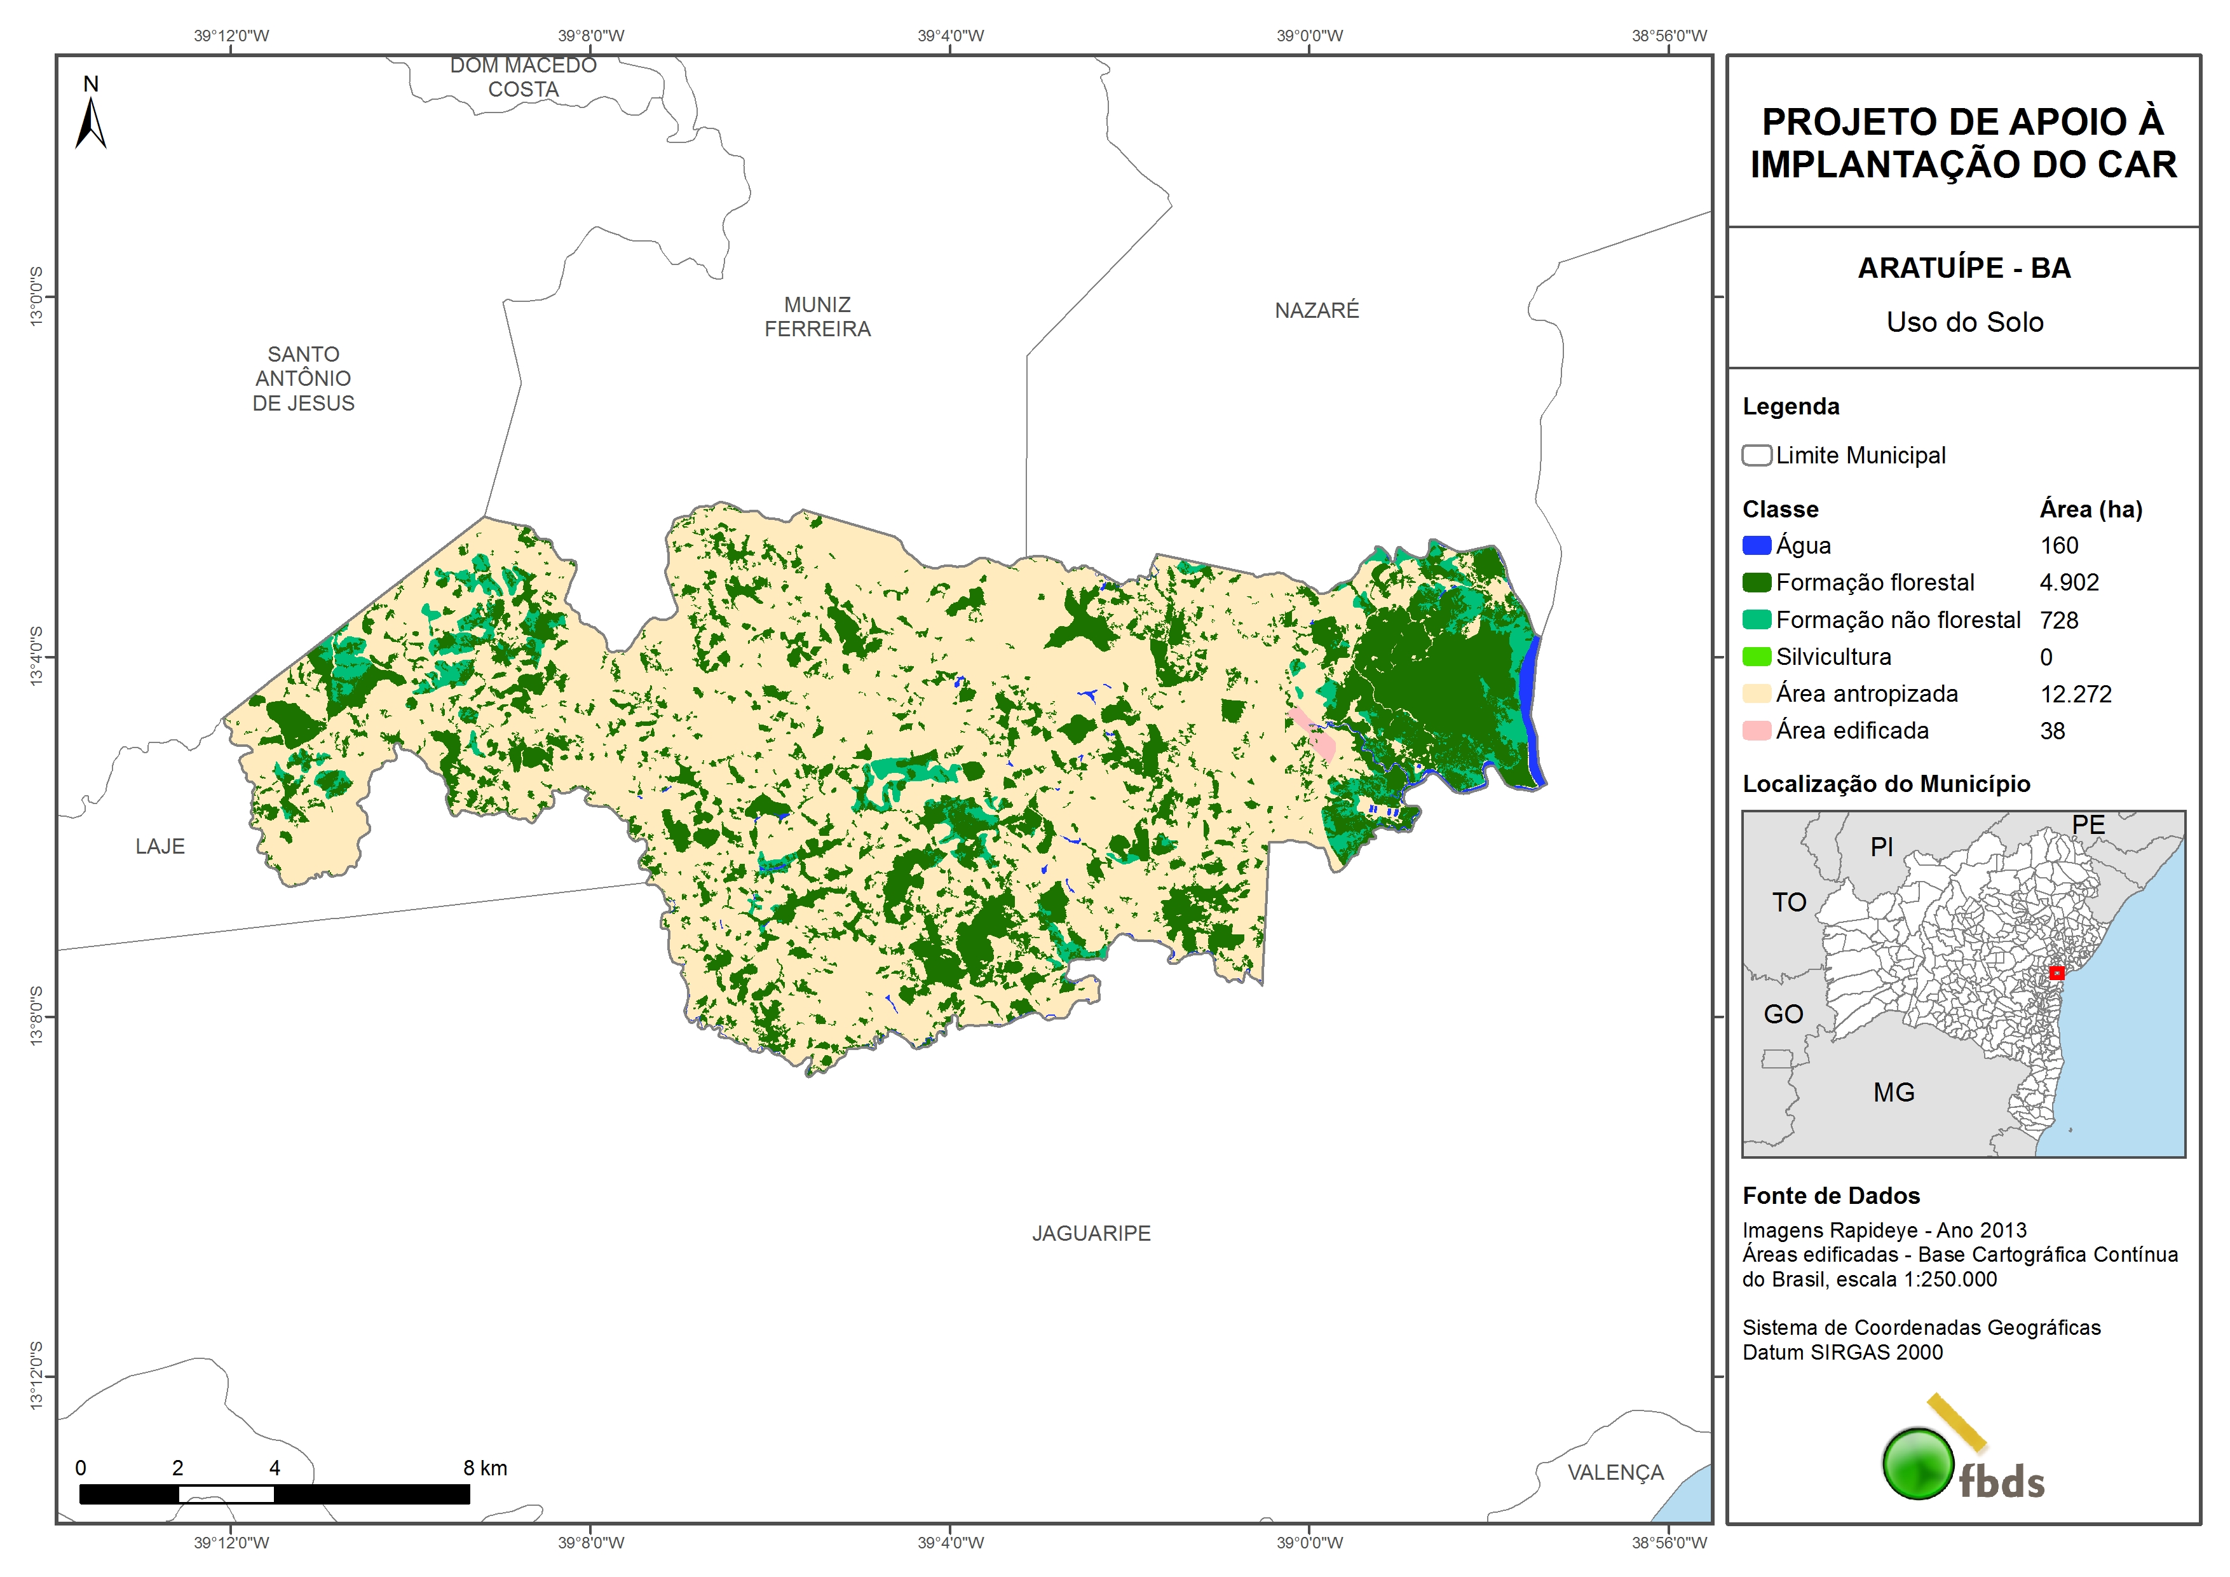This screenshot has height=1577, width=2230.
Task: Click the beige Área antropizada swatch
Action: (x=1756, y=693)
